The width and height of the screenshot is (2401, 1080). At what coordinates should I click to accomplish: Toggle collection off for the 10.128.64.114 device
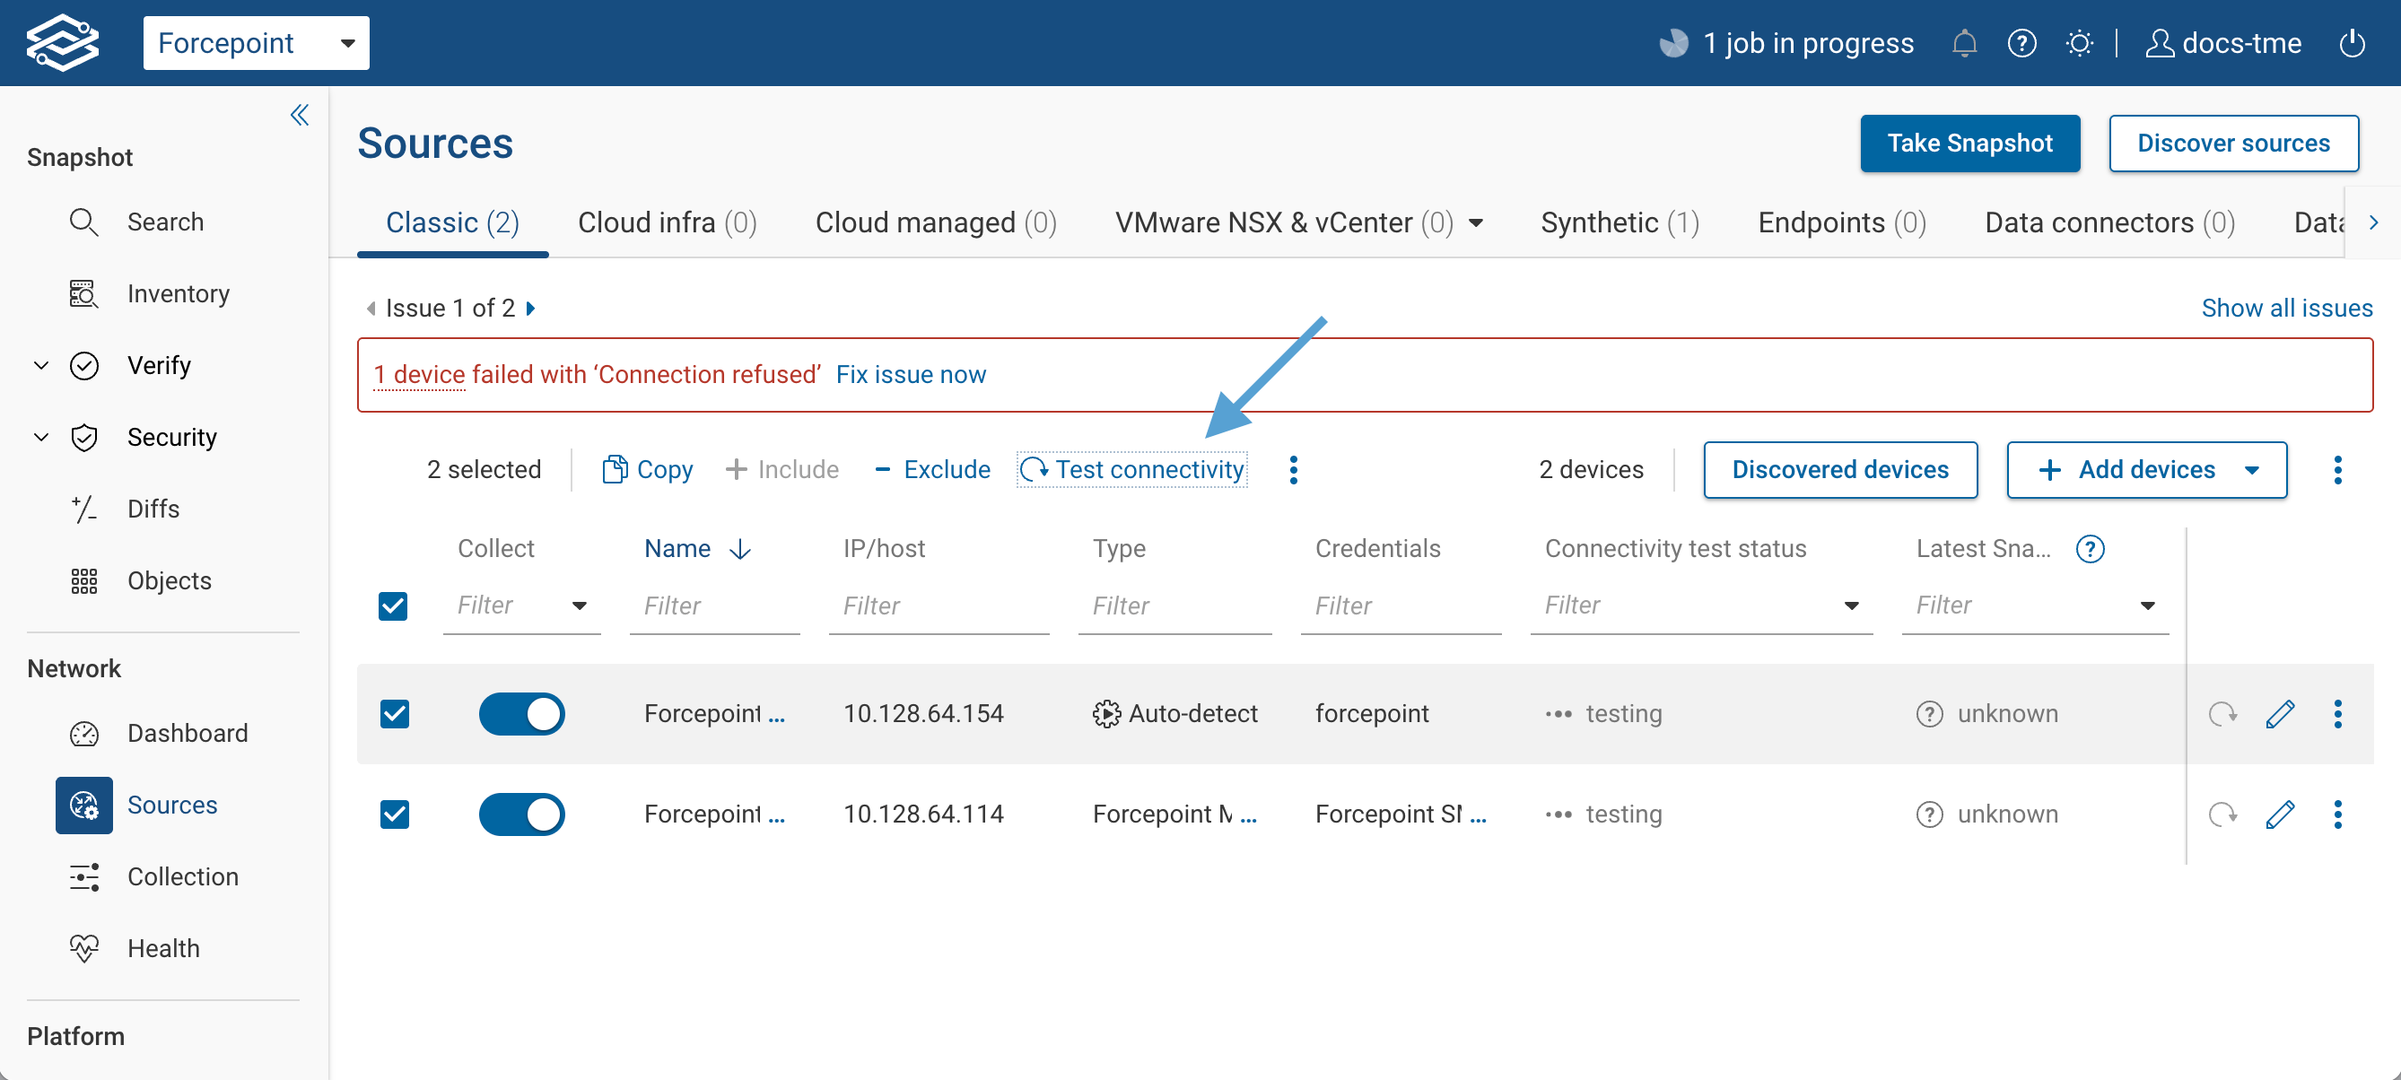[522, 814]
